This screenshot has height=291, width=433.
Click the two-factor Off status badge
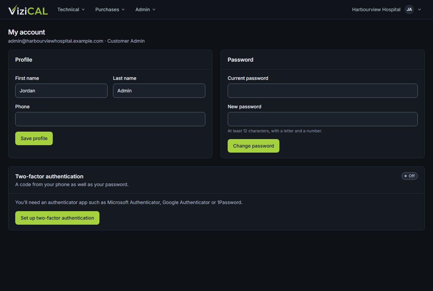click(410, 176)
